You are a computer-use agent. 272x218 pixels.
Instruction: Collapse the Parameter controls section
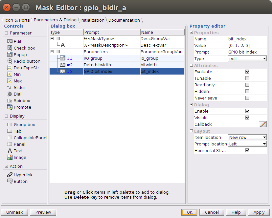tap(6, 33)
